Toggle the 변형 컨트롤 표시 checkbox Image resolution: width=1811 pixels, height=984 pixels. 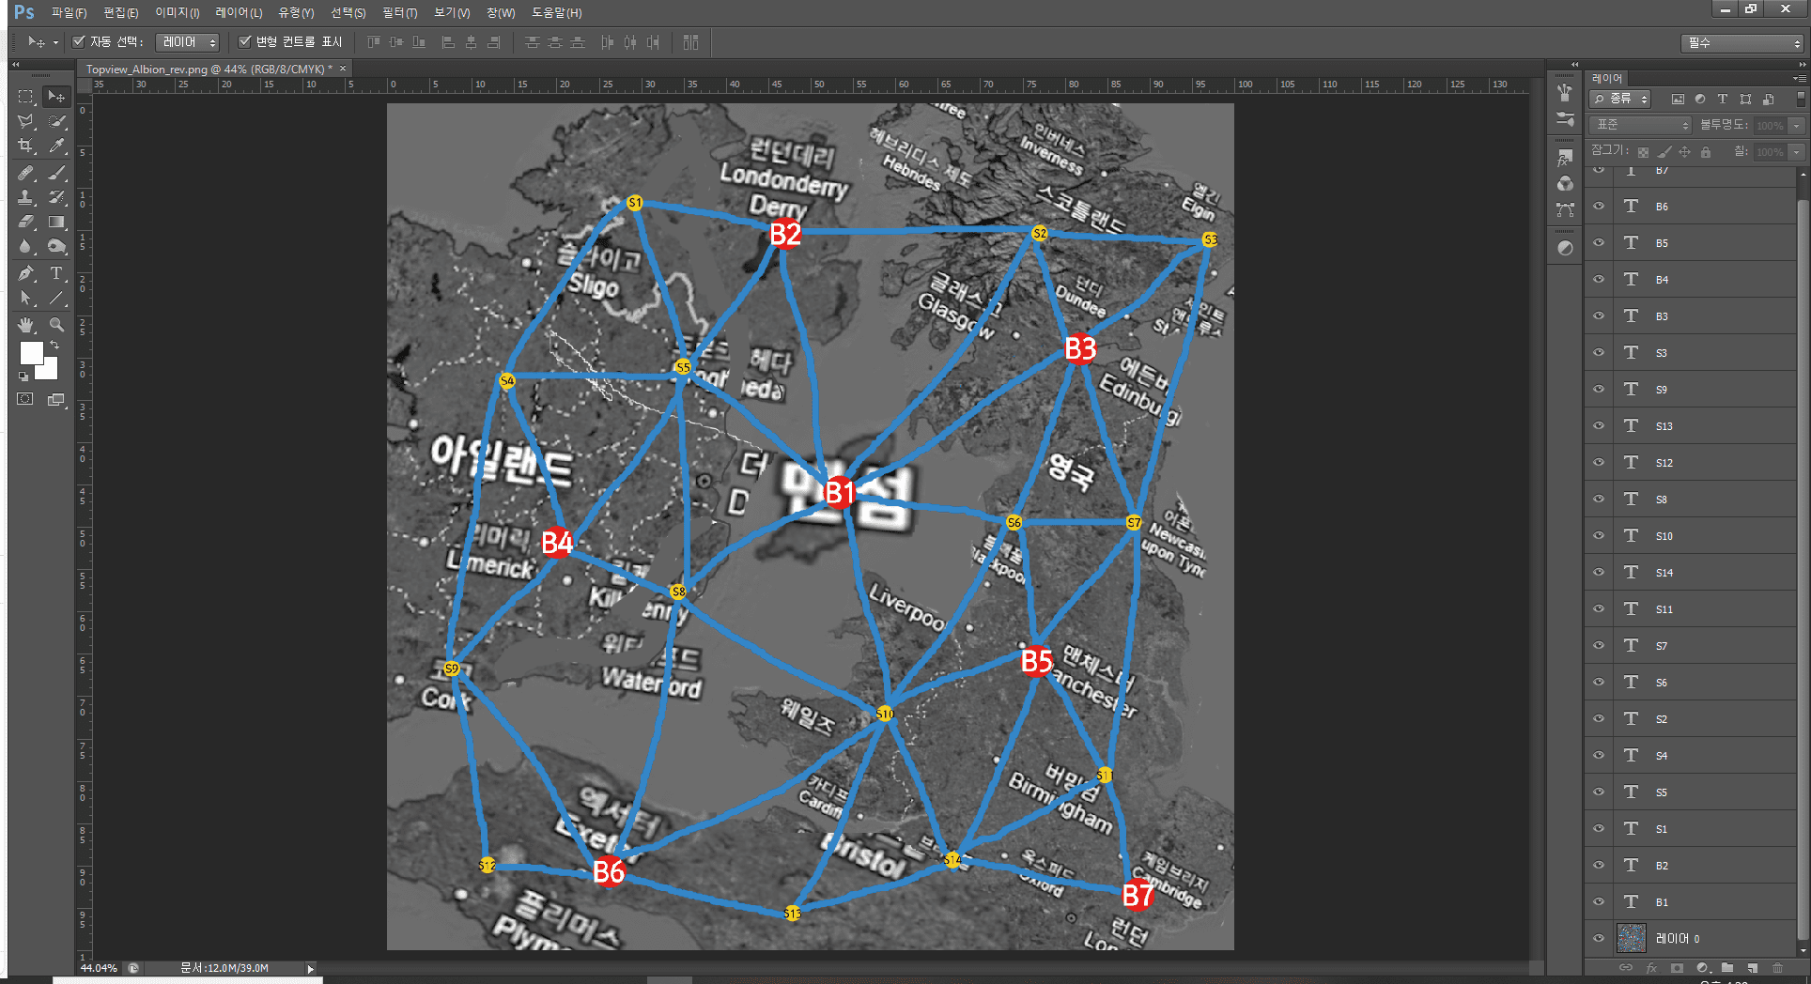(x=245, y=41)
